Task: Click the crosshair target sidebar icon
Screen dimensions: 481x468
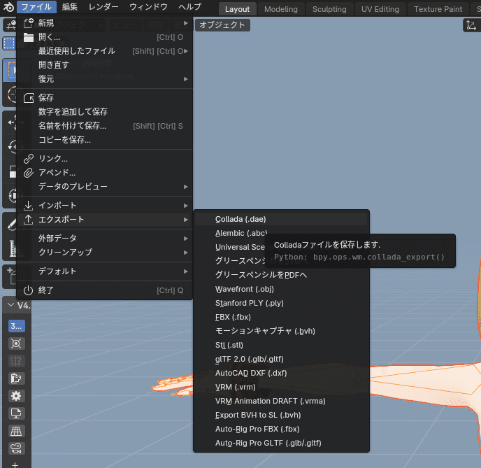Action: (x=16, y=343)
